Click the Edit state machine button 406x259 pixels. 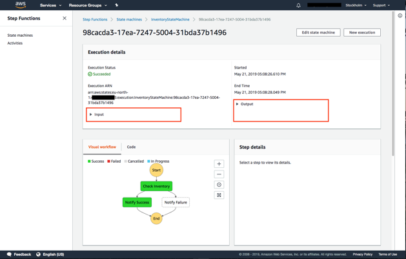[318, 32]
